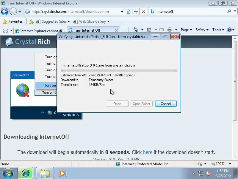Click the privacy report status bar icon
This screenshot has height=179, width=238.
click(x=200, y=164)
